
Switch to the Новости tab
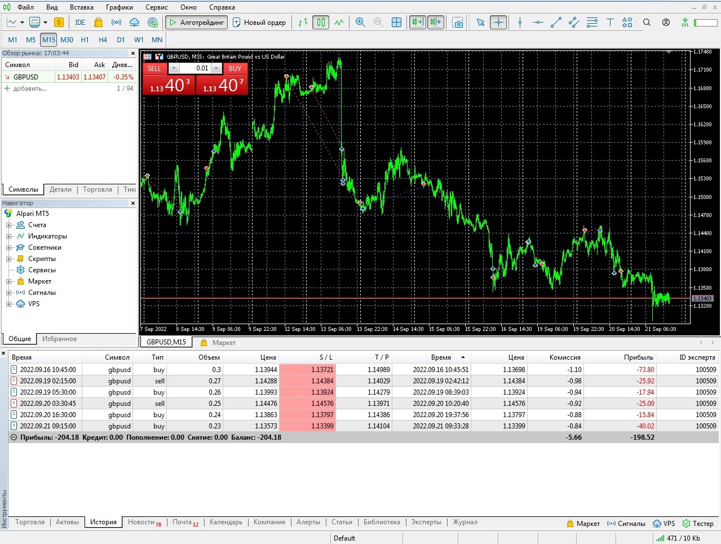click(144, 522)
